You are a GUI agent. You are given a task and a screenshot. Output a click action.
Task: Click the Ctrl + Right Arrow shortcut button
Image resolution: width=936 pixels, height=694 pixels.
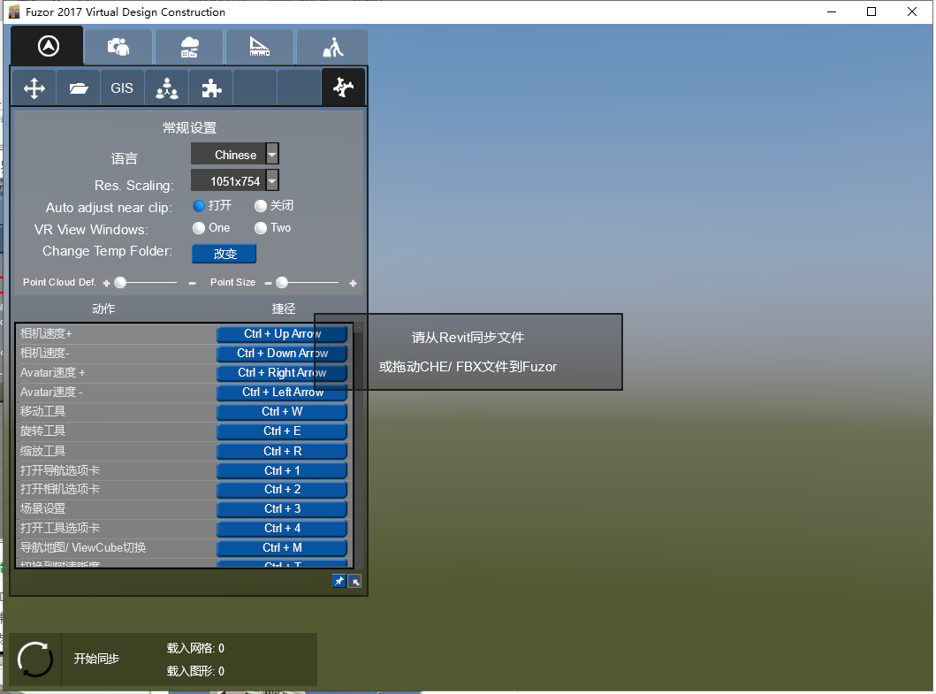point(282,373)
